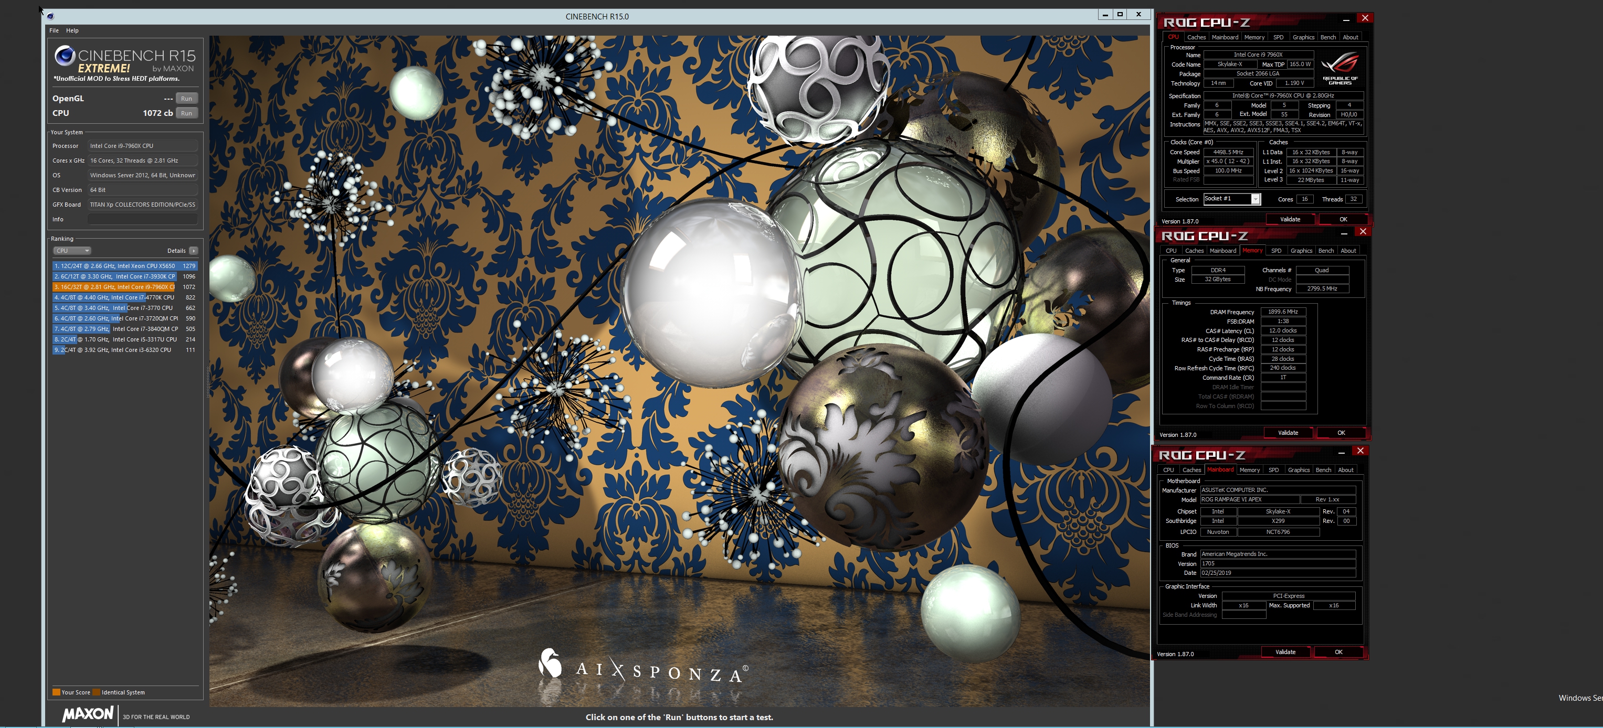Viewport: 1603px width, 728px height.
Task: Click OK in CPU-Z Mainboard window
Action: [x=1338, y=652]
